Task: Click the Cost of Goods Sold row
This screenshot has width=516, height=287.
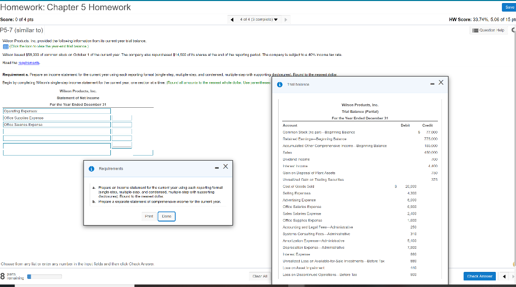Action: tap(360, 186)
